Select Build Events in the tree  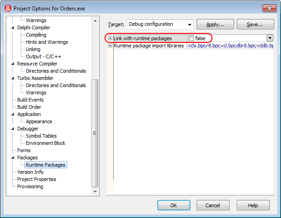tap(30, 100)
